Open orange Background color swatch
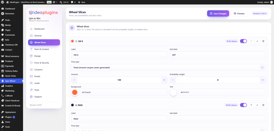274x131 pixels. pos(75,92)
